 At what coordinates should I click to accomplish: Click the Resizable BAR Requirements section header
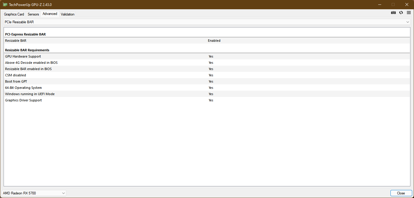[27, 50]
